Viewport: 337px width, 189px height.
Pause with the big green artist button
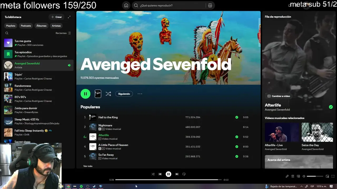[x=85, y=94]
